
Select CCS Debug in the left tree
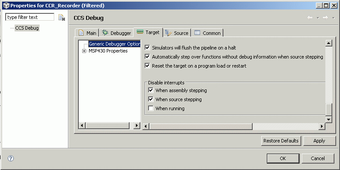click(27, 28)
